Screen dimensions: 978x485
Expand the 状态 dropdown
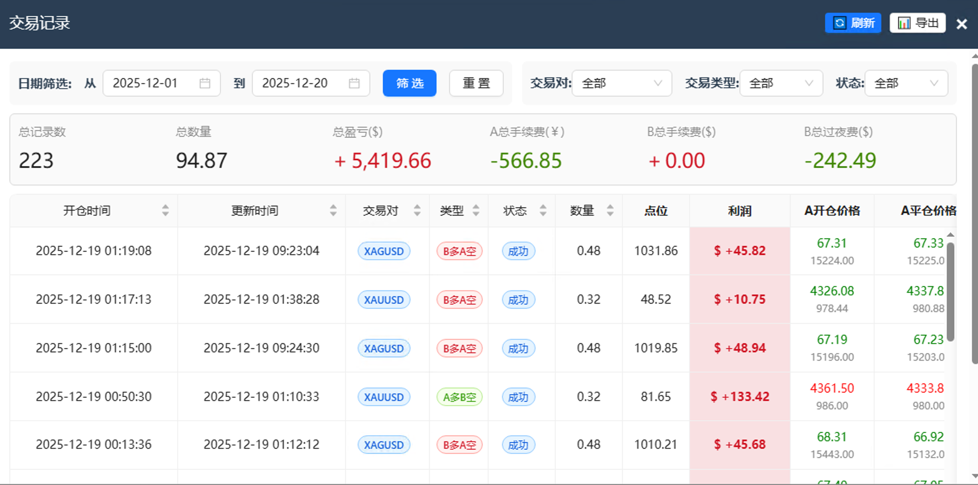(906, 83)
